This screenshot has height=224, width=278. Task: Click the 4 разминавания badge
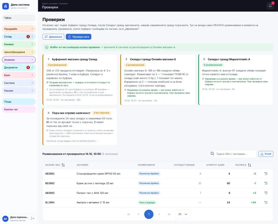click(57, 65)
